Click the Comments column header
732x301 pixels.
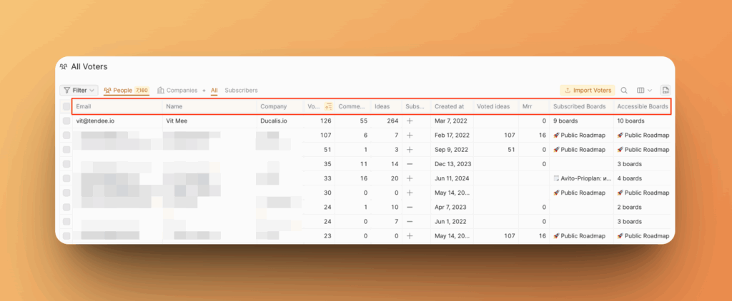[x=352, y=107]
